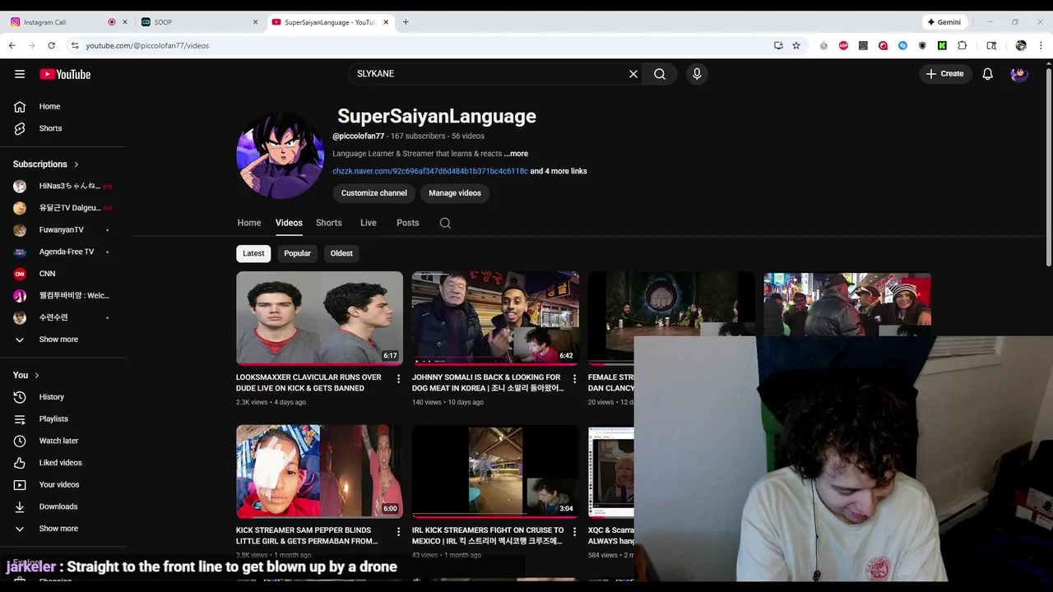The height and width of the screenshot is (592, 1053).
Task: Click Customize channel button
Action: point(374,193)
